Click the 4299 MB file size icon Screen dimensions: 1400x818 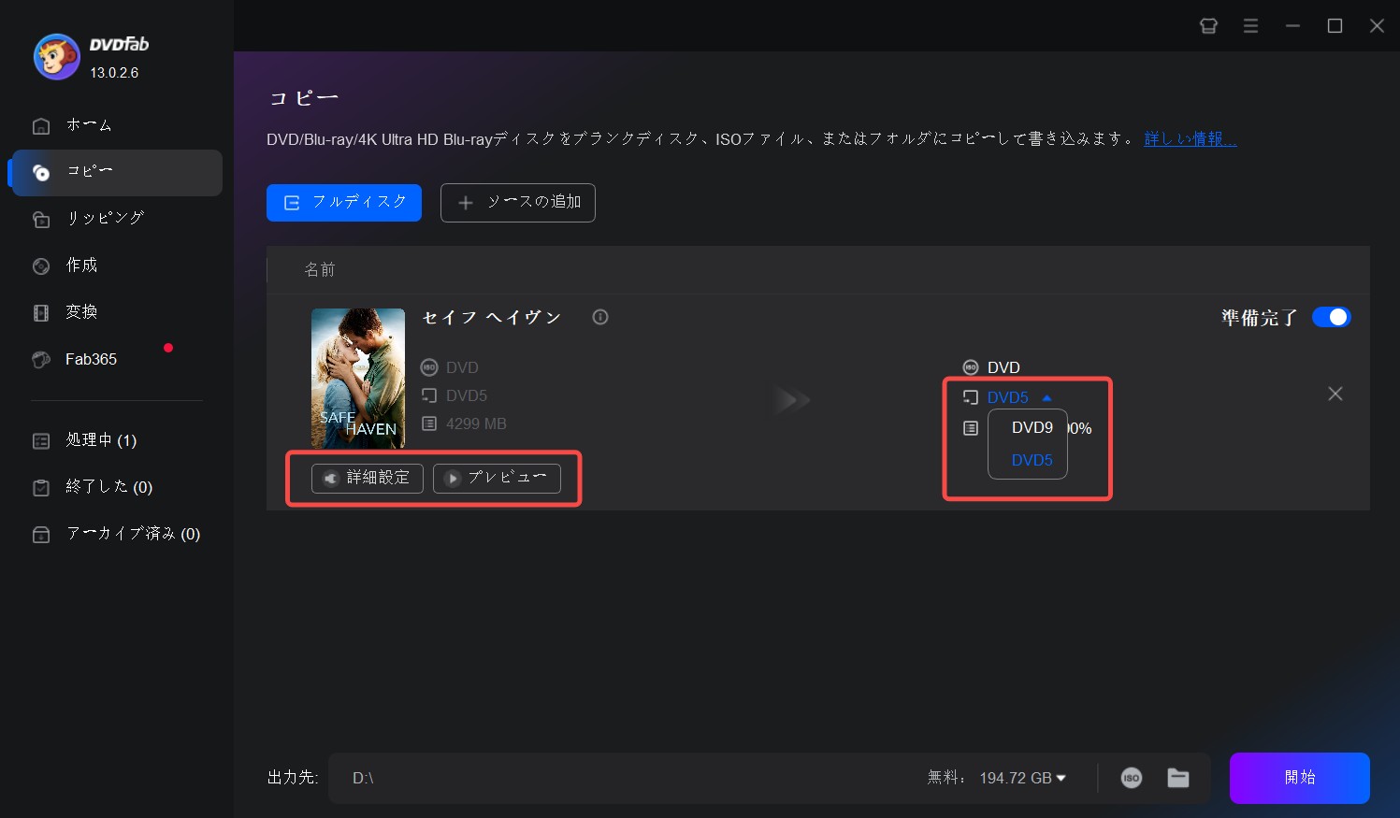click(429, 423)
